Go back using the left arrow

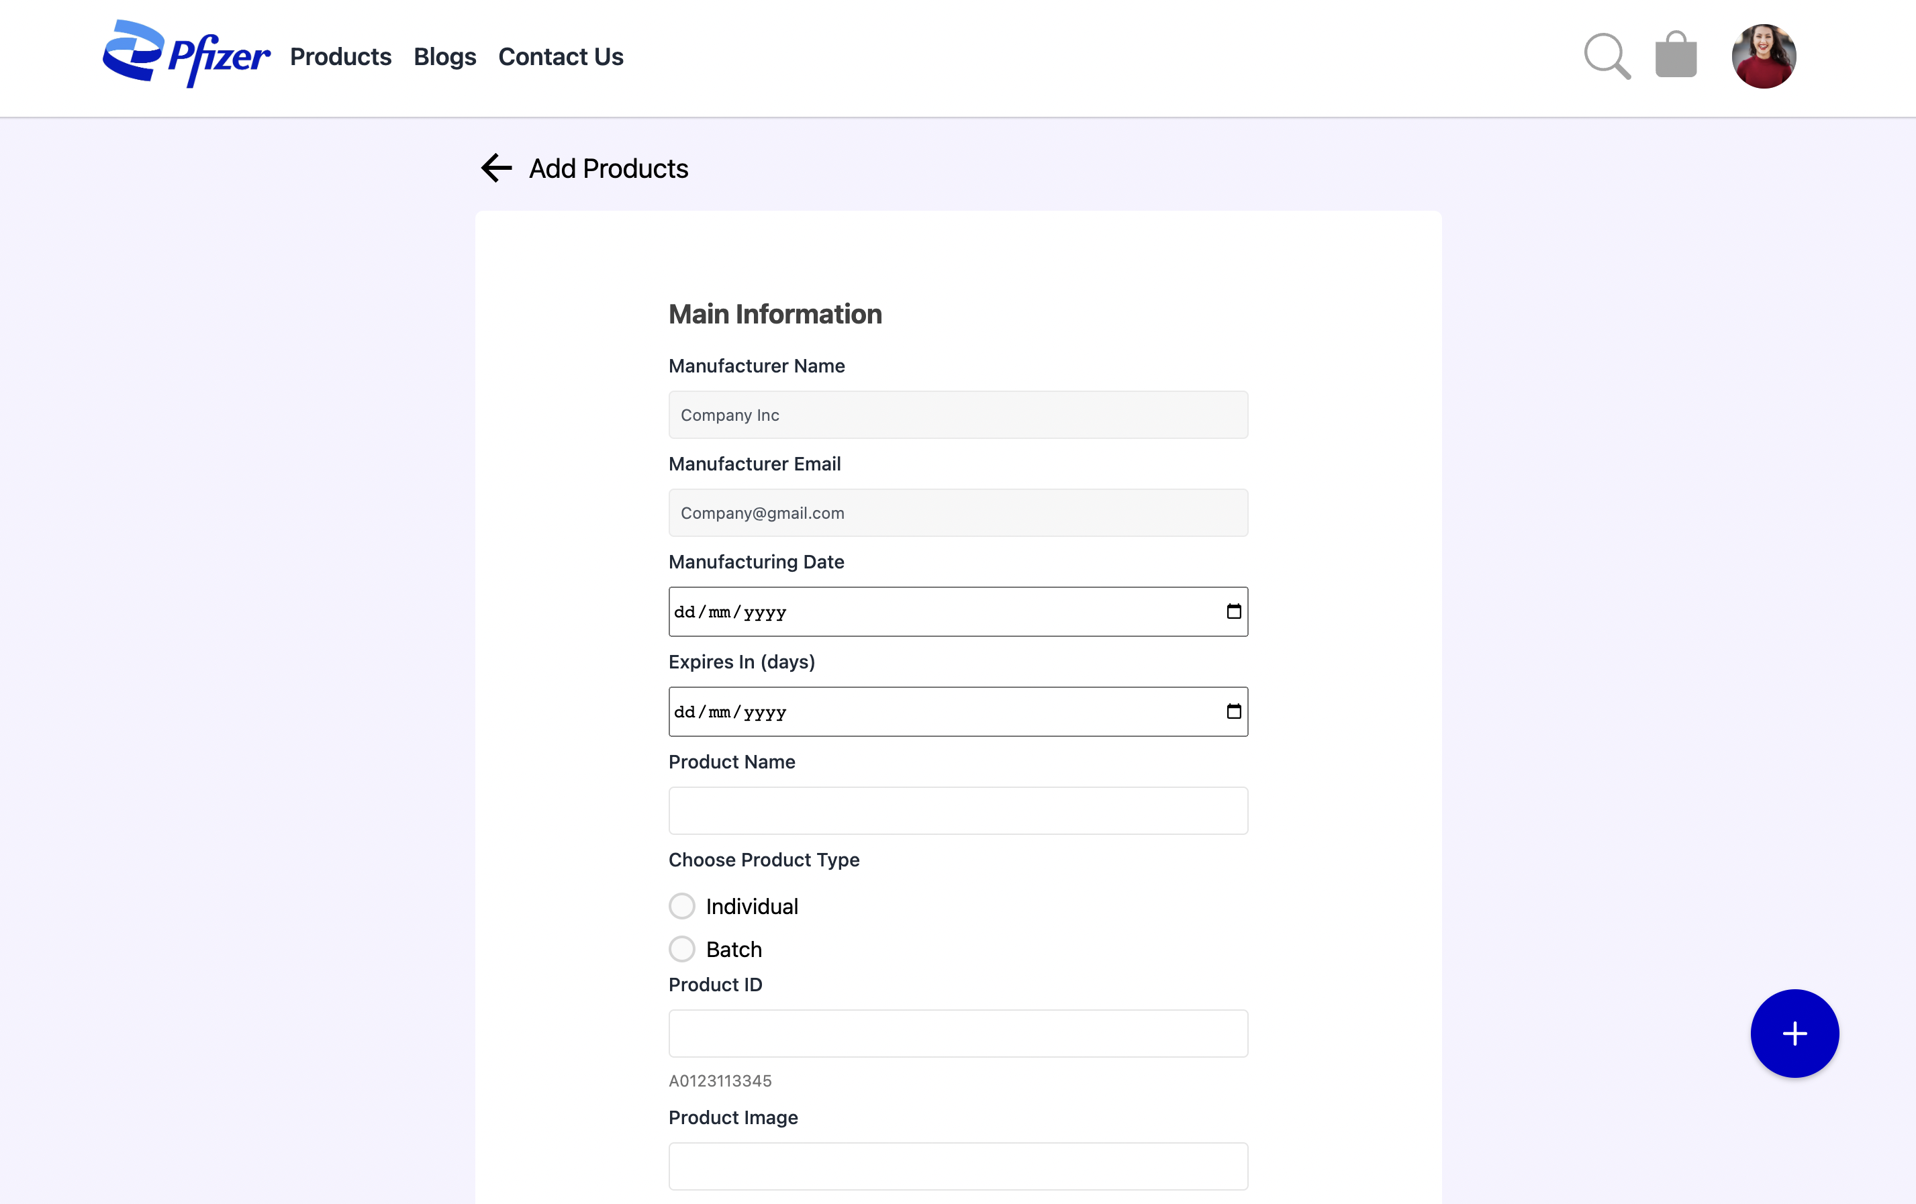tap(497, 168)
